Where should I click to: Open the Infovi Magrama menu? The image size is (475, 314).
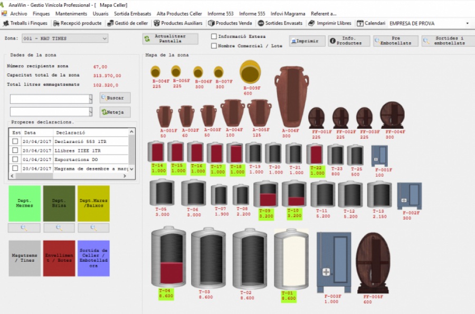(x=288, y=14)
